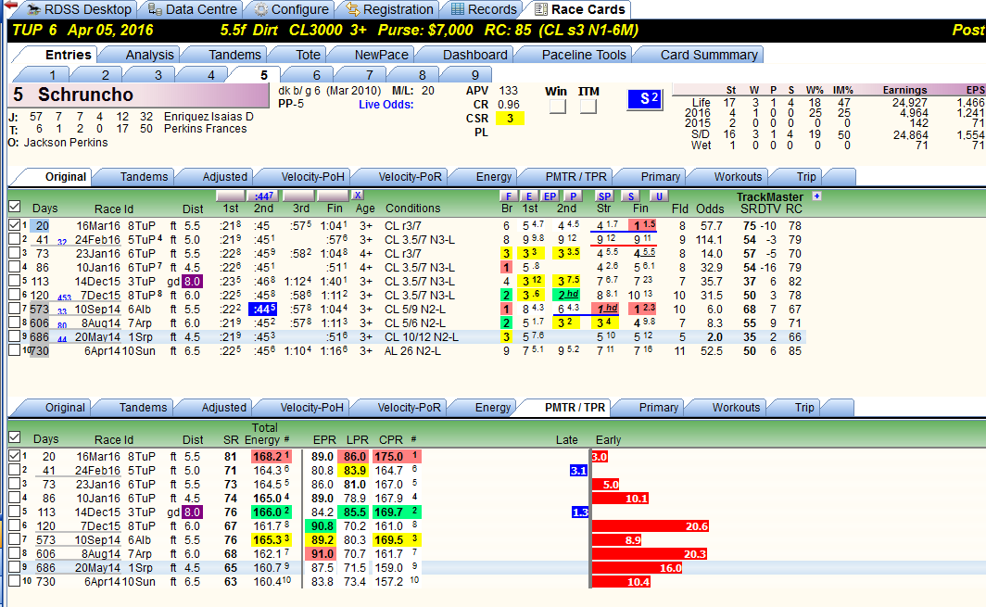The image size is (986, 607).
Task: Tick the Win checkbox
Action: click(557, 107)
